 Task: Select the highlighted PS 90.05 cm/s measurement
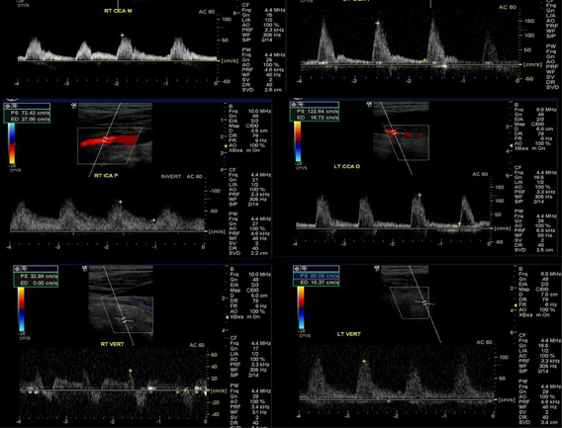pyautogui.click(x=317, y=276)
